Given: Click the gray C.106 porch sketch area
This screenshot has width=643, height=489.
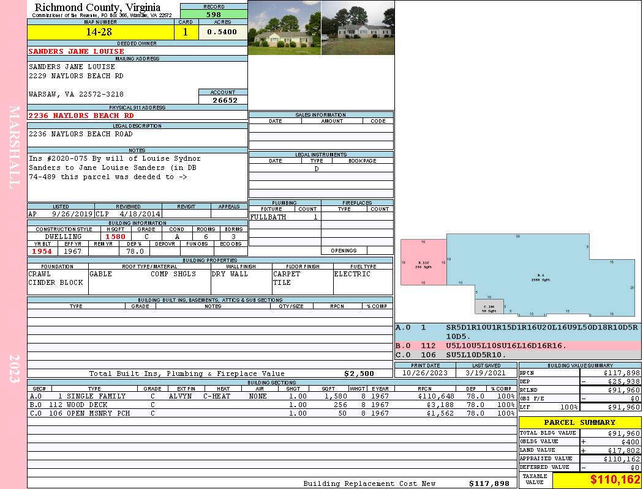Looking at the screenshot, I should [489, 306].
